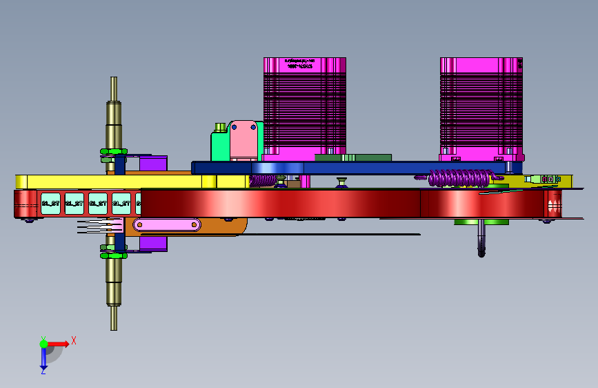Select the short purple spring under the left motor
The height and width of the screenshot is (388, 598).
[263, 180]
